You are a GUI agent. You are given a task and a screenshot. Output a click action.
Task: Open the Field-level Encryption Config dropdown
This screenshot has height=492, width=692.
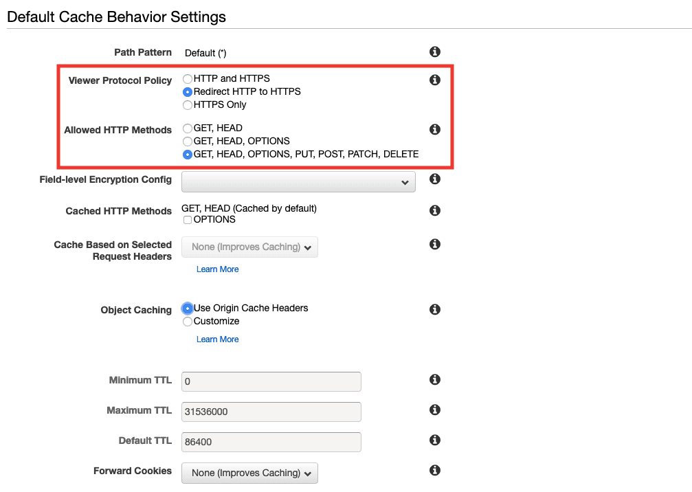pyautogui.click(x=298, y=182)
